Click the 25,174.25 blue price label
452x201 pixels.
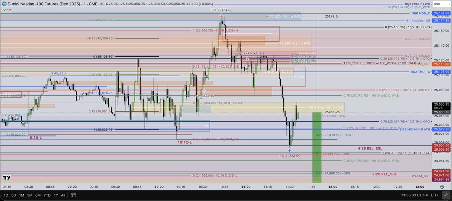coord(441,20)
